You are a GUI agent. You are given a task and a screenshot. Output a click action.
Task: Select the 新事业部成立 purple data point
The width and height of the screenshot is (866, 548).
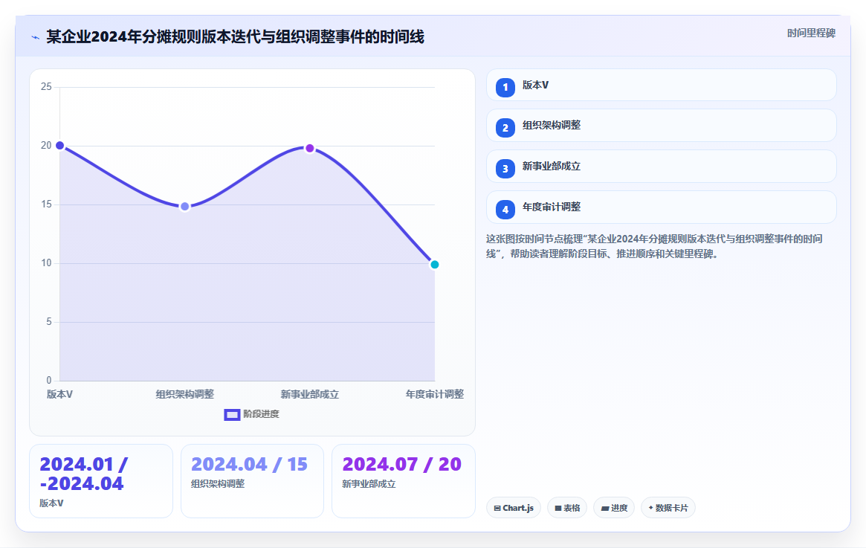pos(310,148)
